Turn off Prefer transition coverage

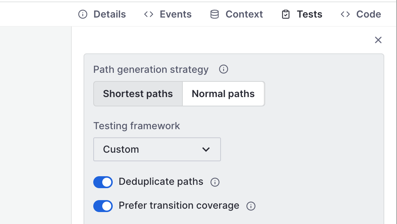(x=103, y=206)
